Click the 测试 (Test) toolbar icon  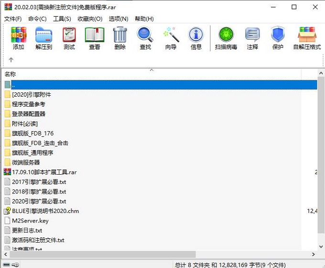69,34
